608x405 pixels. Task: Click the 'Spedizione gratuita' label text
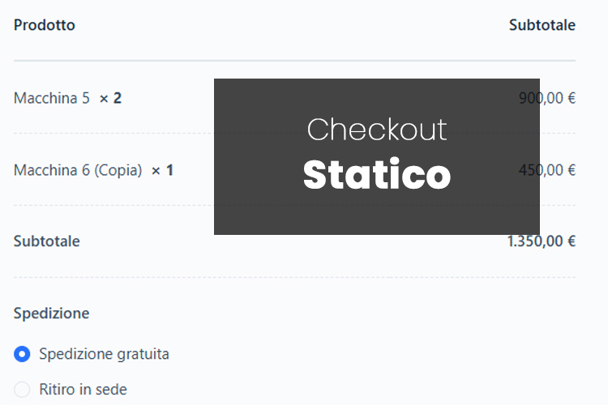pos(104,354)
